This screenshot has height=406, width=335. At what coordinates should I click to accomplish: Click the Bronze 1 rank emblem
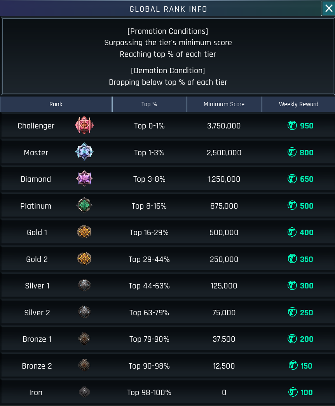[x=84, y=339]
